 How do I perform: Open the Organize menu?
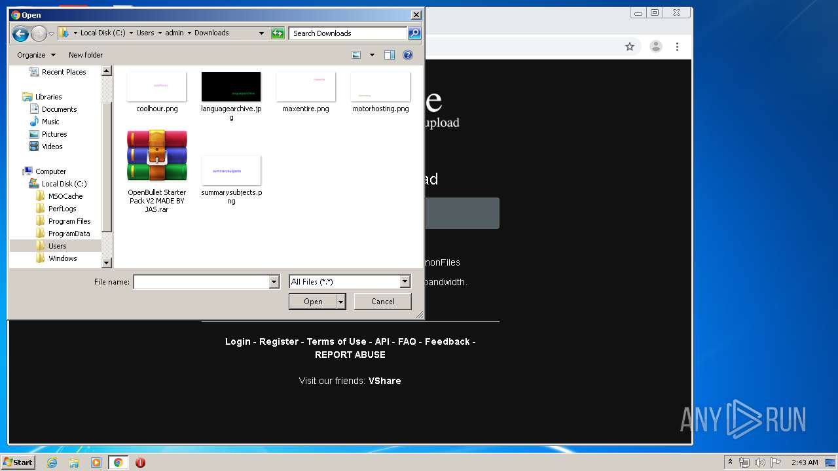point(36,55)
